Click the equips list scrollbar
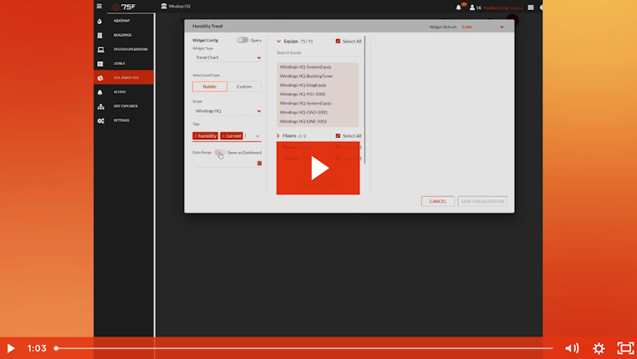637x359 pixels. (x=364, y=100)
